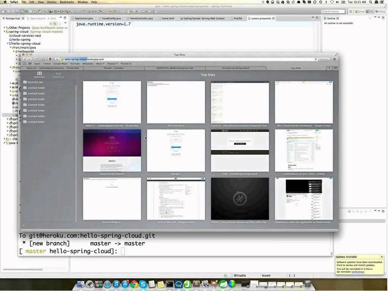Open the Bookmarks sidebar book icon
Viewport: 388px width, 291px height.
39,74
